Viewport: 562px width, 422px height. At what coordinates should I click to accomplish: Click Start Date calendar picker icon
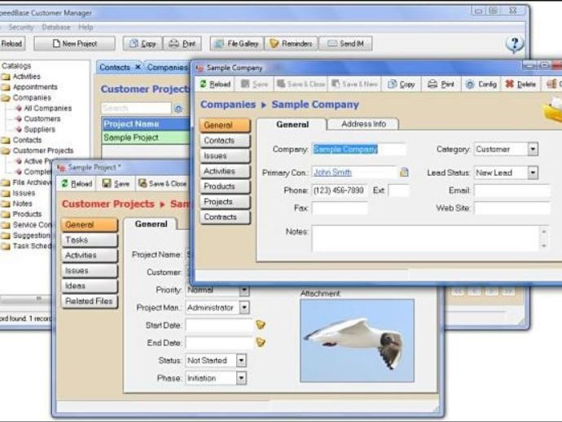(x=261, y=325)
